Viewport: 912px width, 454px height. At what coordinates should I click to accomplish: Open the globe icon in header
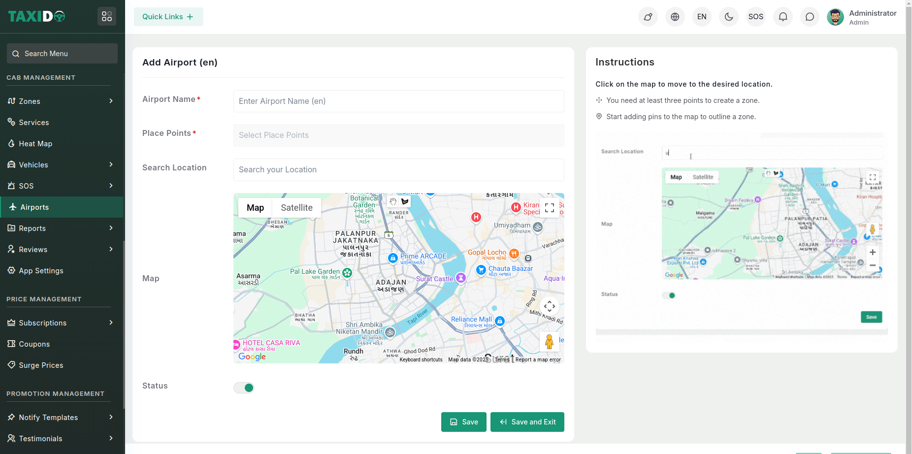coord(675,17)
